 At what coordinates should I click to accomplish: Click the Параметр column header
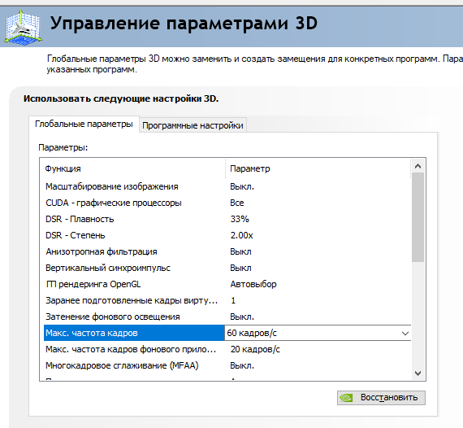pyautogui.click(x=318, y=168)
